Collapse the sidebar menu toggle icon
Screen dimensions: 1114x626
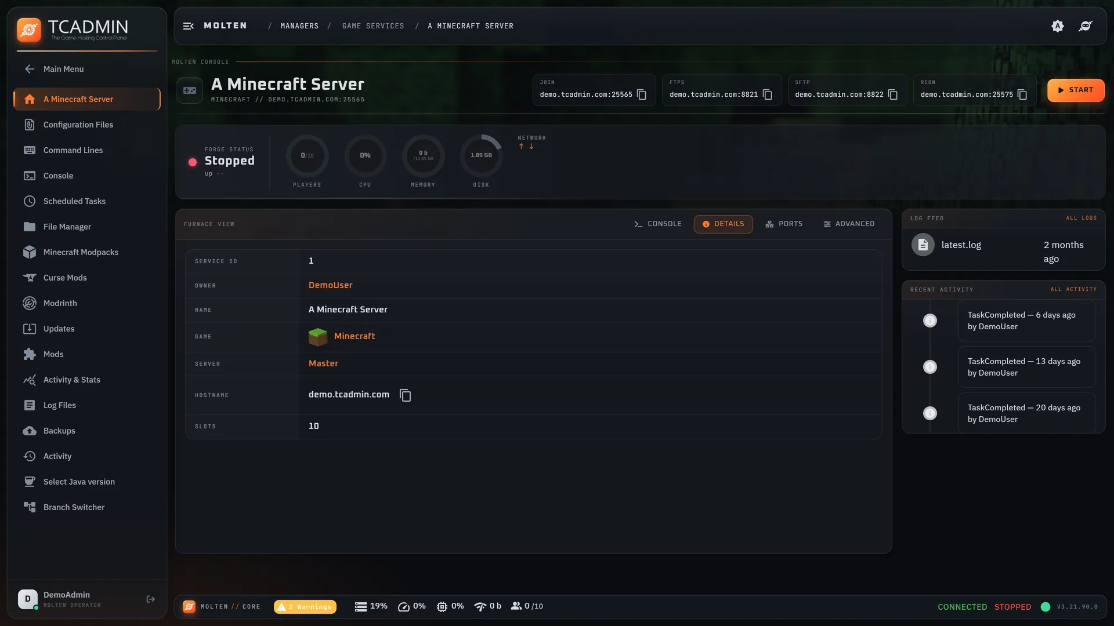(x=189, y=26)
